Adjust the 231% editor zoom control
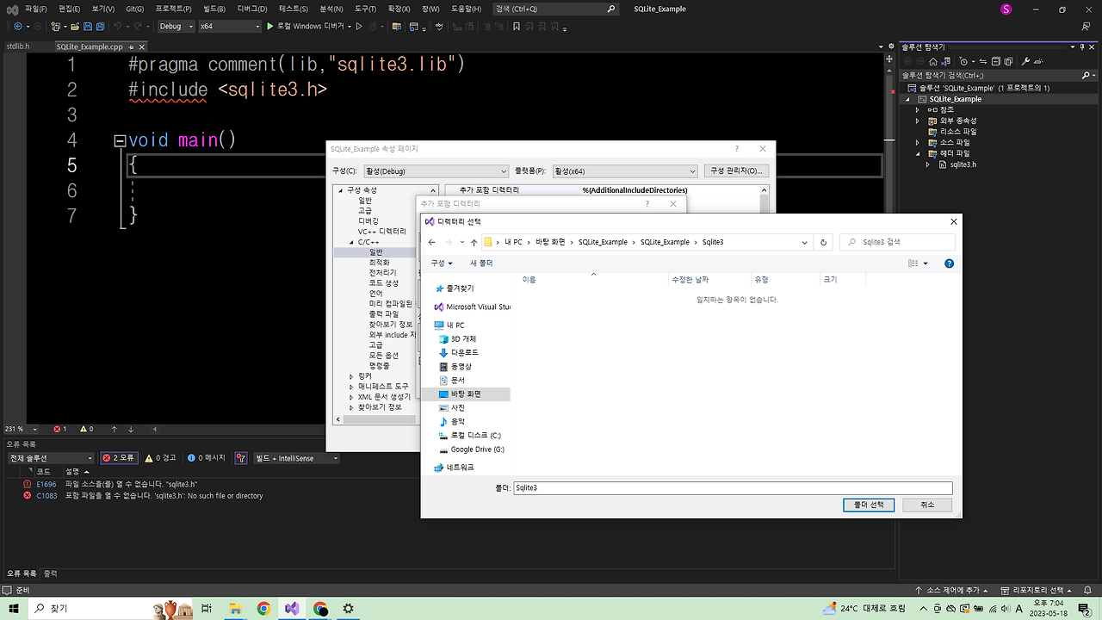 coord(17,427)
